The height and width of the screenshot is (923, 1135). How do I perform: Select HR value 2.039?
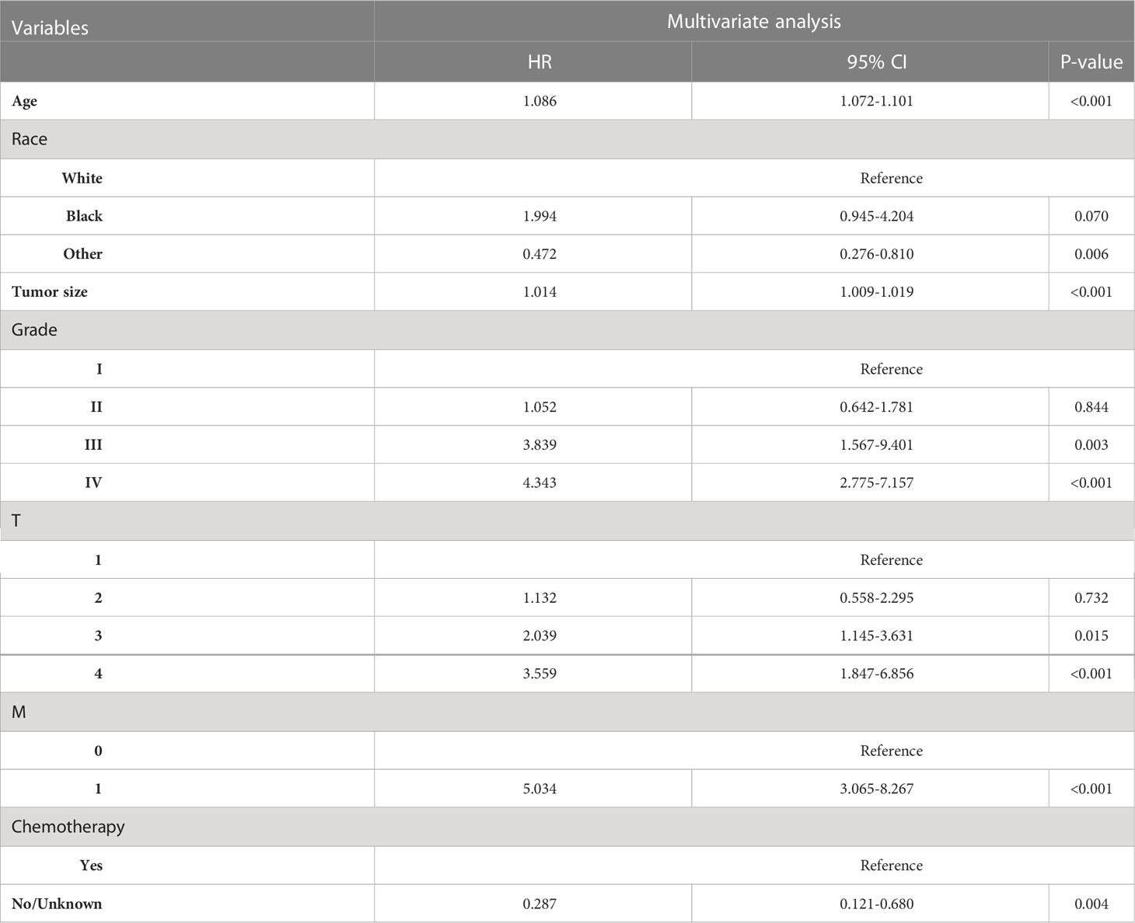[x=540, y=636]
